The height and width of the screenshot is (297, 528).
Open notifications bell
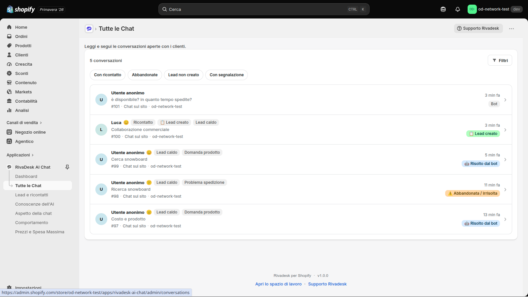click(458, 9)
